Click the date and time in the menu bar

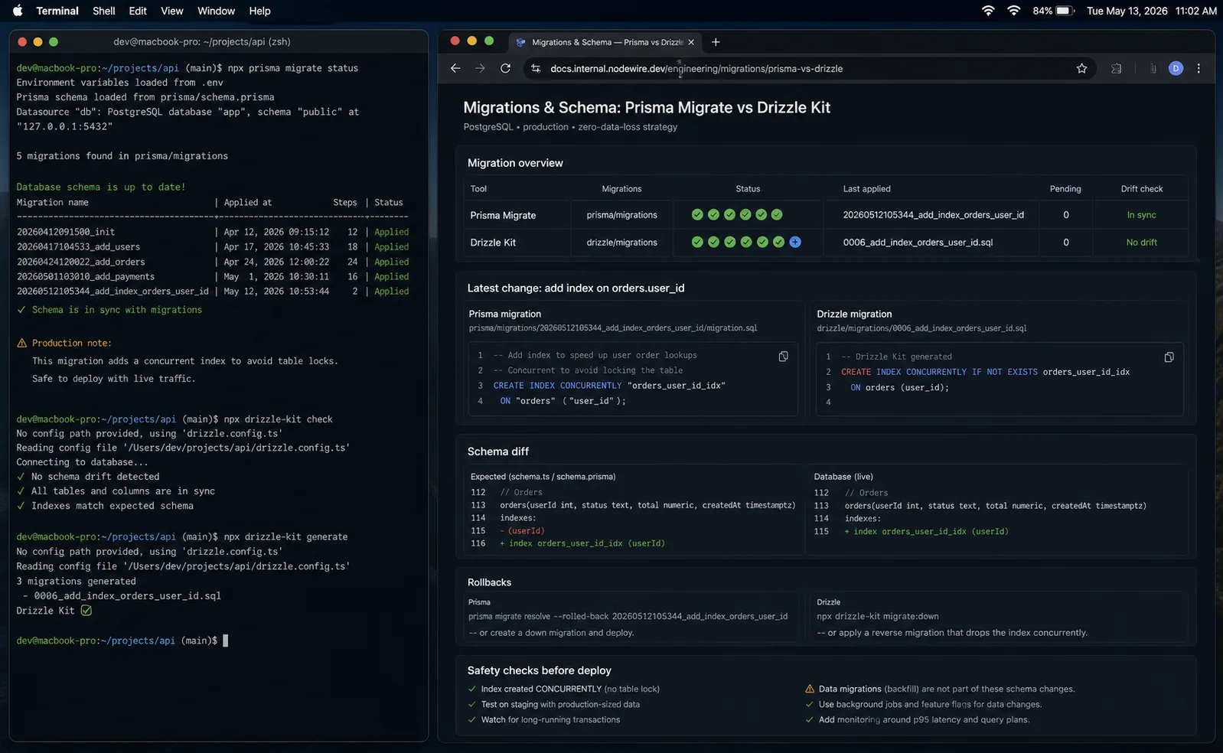[x=1152, y=11]
